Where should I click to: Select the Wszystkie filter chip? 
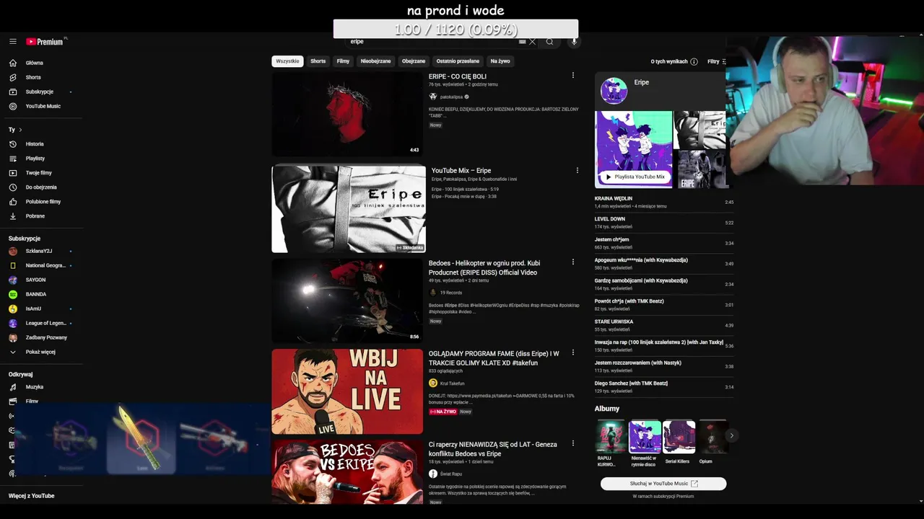coord(287,61)
